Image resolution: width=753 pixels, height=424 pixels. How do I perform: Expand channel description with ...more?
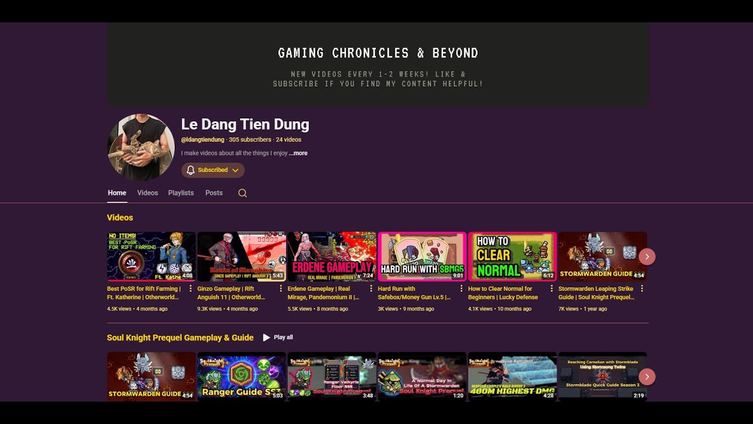pos(298,153)
